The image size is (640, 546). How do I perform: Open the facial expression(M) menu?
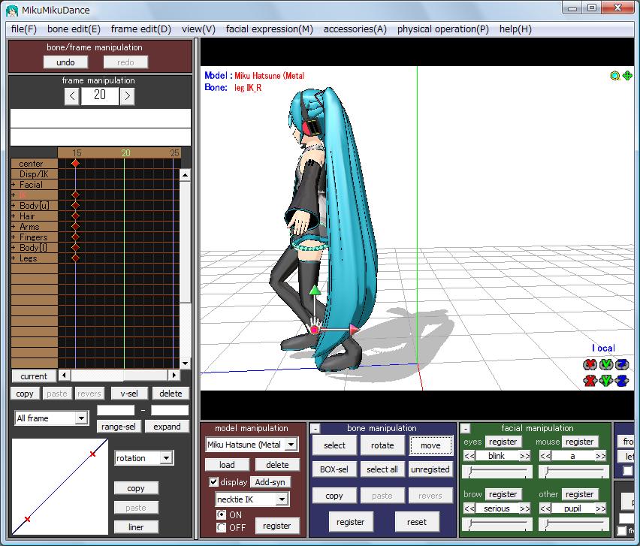click(x=270, y=29)
